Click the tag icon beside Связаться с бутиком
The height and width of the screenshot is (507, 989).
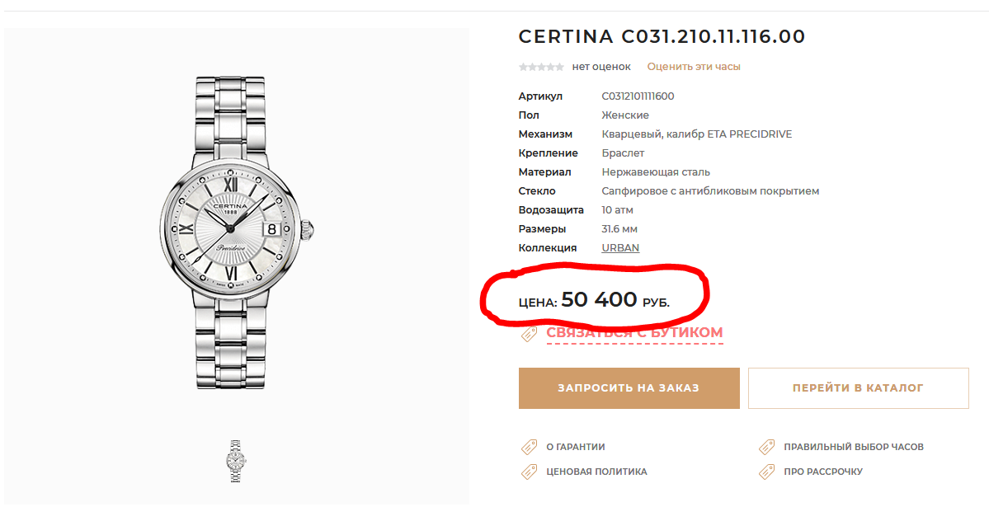pyautogui.click(x=529, y=334)
